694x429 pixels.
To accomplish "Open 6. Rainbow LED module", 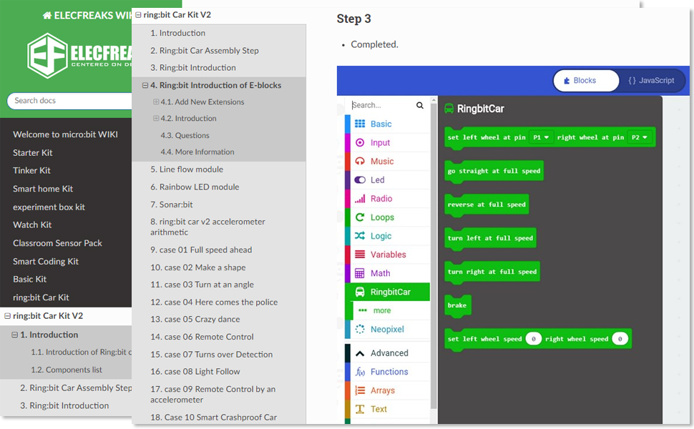I will pyautogui.click(x=195, y=187).
